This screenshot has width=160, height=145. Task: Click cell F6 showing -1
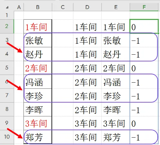144,82
